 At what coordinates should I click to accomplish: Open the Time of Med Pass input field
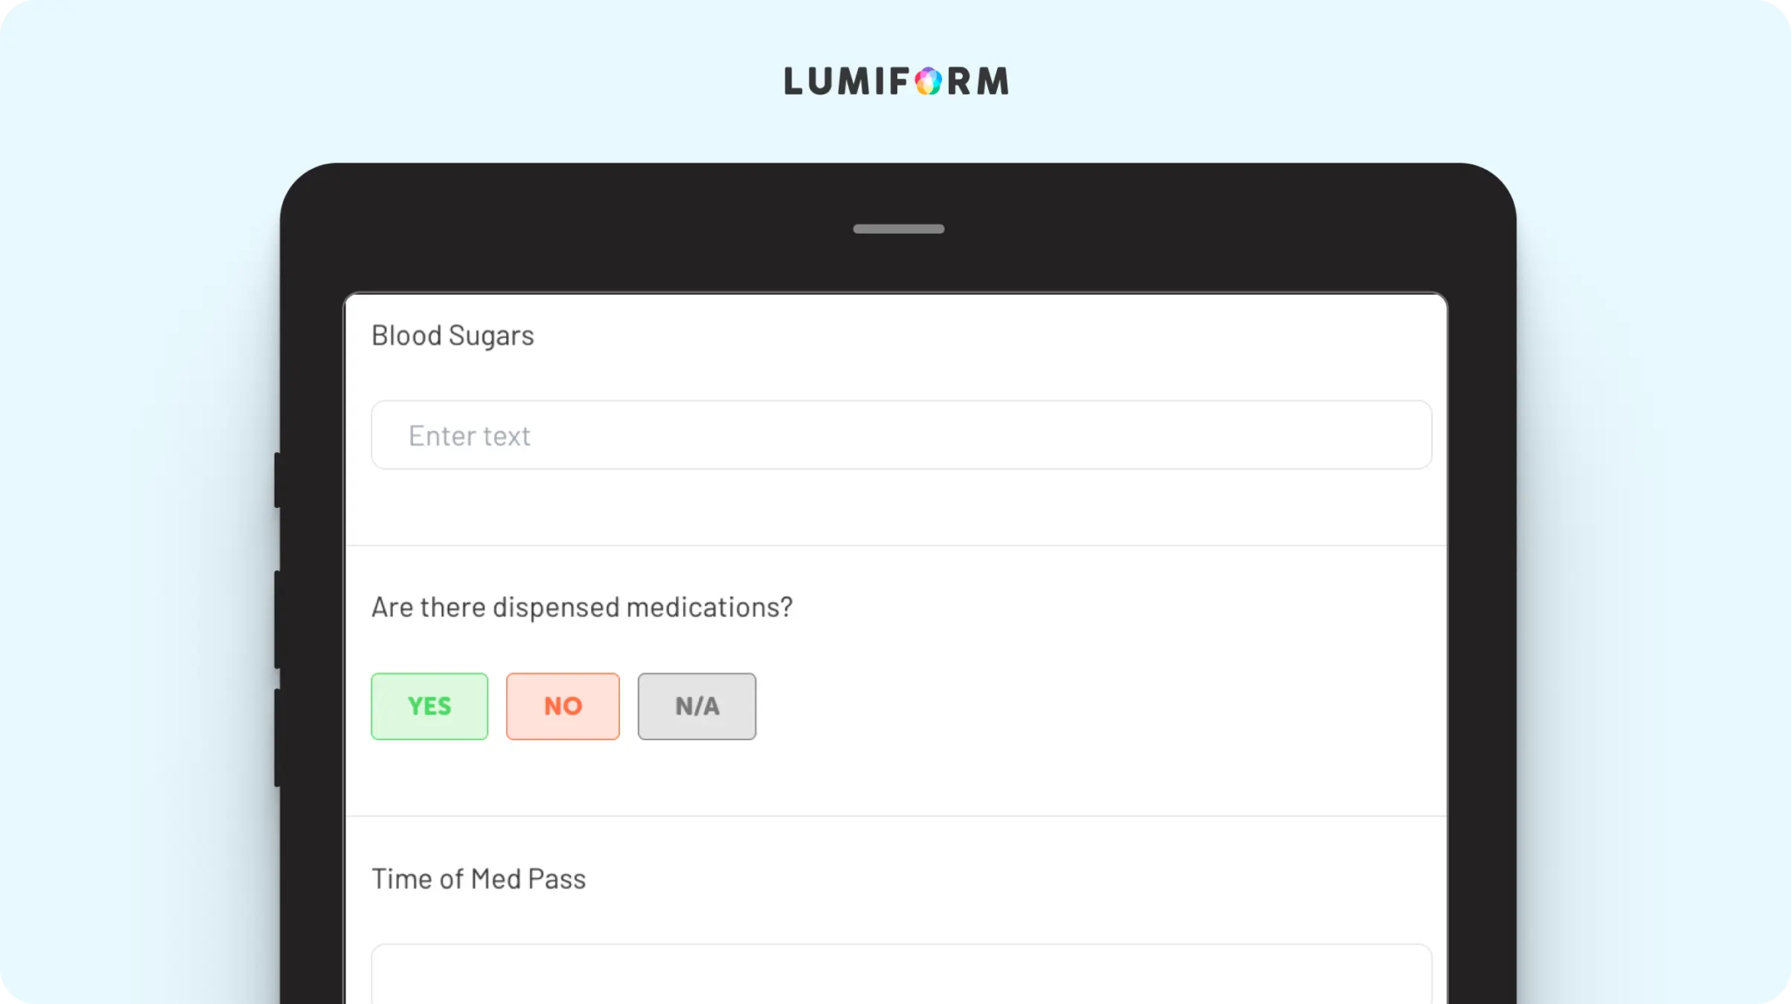tap(902, 973)
